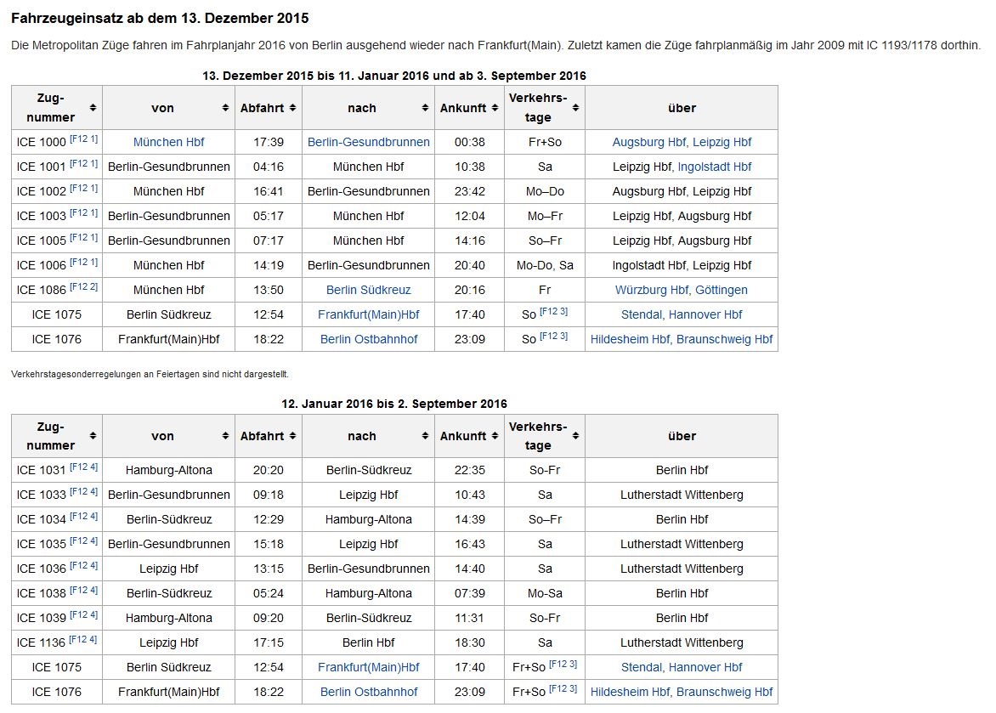This screenshot has width=996, height=713.
Task: Sort the upper table by Abfahrt
Action: click(x=292, y=108)
